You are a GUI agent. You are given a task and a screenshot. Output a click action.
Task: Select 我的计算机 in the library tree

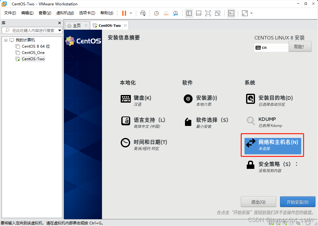click(x=25, y=40)
